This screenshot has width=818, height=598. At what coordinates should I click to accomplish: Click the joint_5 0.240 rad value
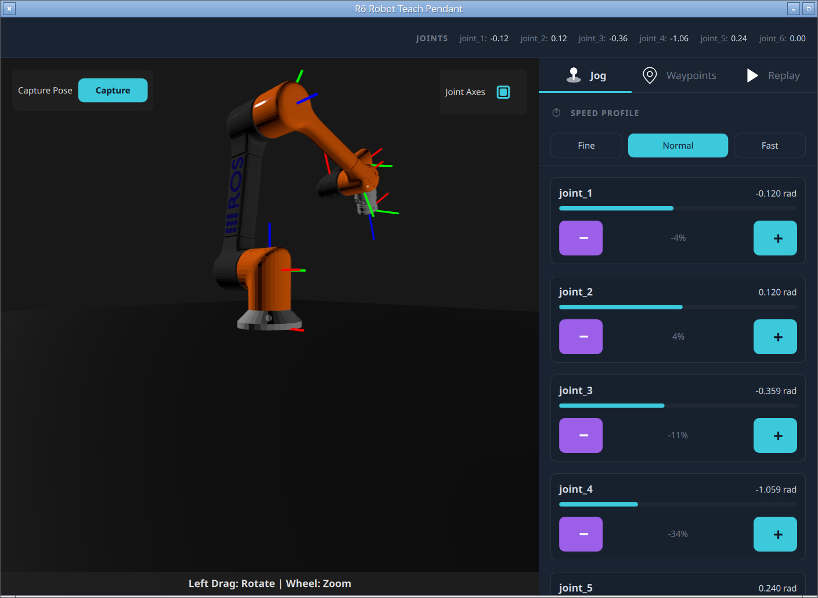(x=777, y=588)
